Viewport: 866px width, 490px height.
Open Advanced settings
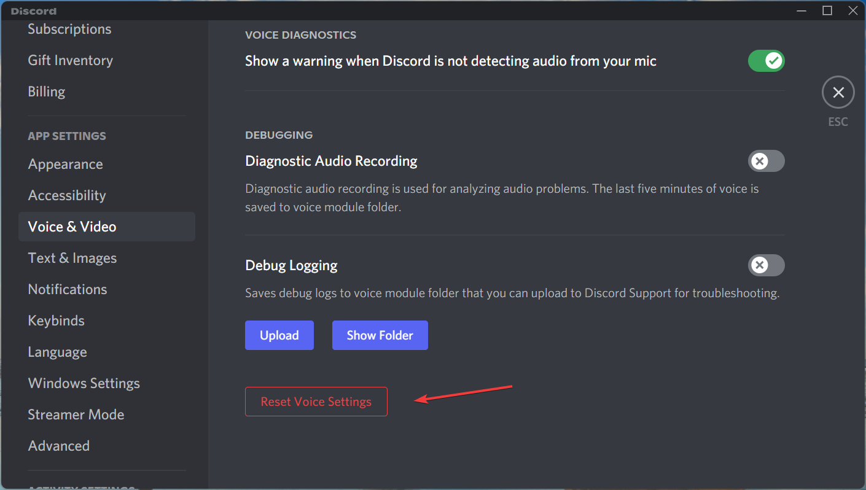tap(59, 445)
